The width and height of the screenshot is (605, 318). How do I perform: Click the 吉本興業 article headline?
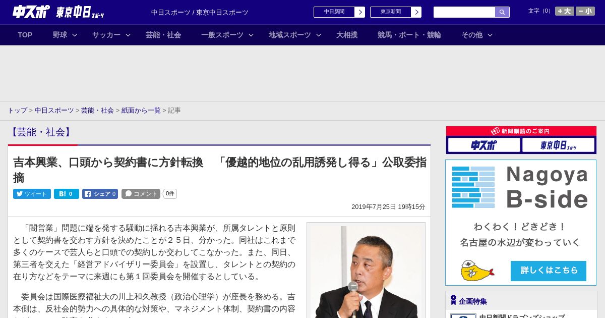[220, 170]
